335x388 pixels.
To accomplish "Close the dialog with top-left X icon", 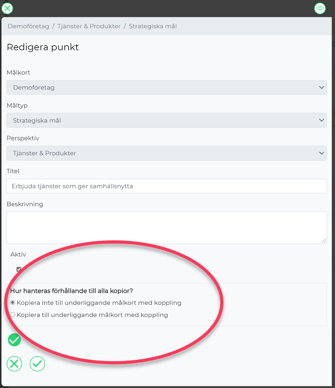I will [7, 8].
